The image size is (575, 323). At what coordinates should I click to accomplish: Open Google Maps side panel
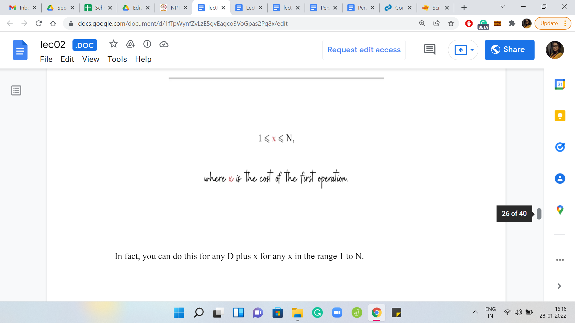tap(560, 210)
